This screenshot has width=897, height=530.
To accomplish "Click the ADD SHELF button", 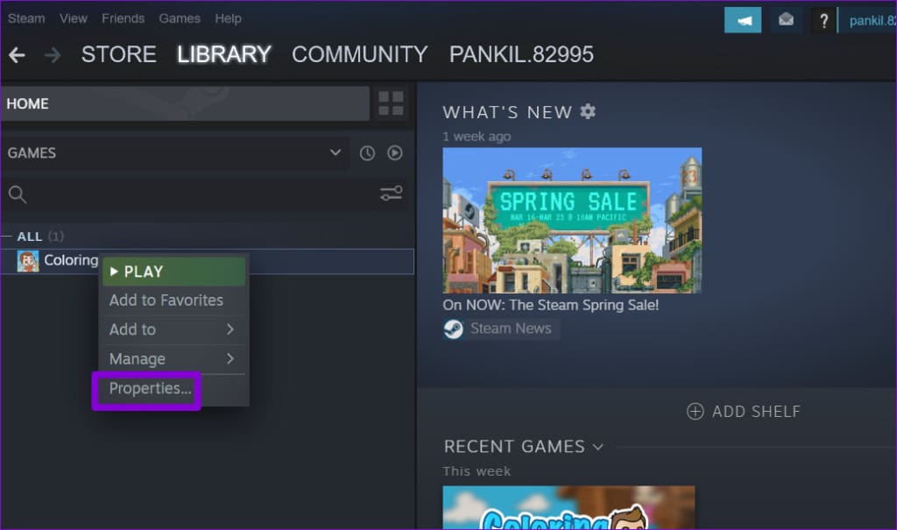I will coord(743,411).
